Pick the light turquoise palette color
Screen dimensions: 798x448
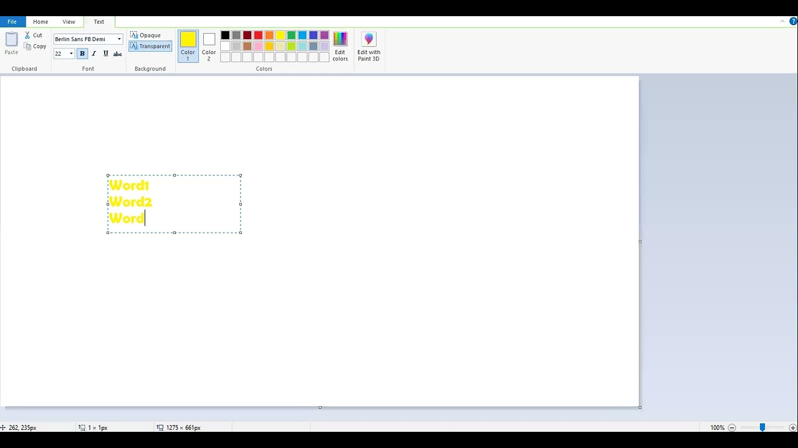tap(302, 47)
